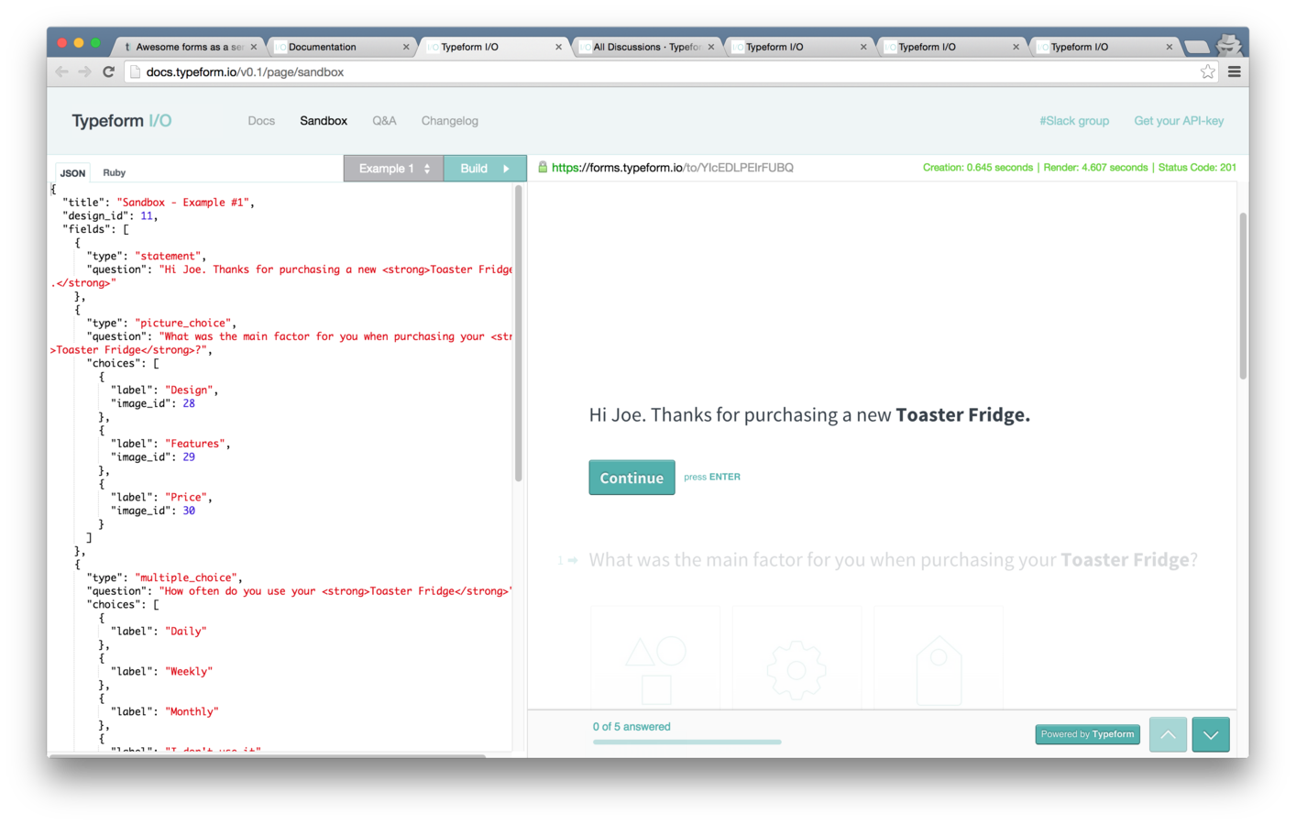Screen dimensions: 1296x825
Task: Open the forms.typeform.io form URL link
Action: pyautogui.click(x=673, y=168)
